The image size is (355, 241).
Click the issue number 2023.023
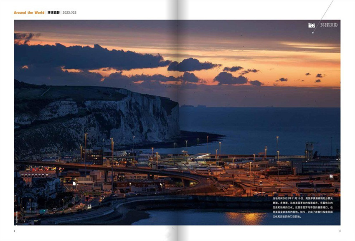[69, 13]
